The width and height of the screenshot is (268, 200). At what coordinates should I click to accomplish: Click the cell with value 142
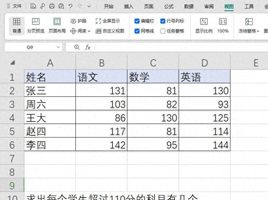point(102,144)
